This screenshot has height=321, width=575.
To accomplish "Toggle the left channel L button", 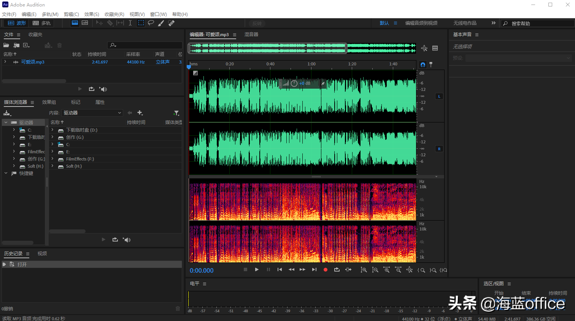I will pyautogui.click(x=439, y=96).
